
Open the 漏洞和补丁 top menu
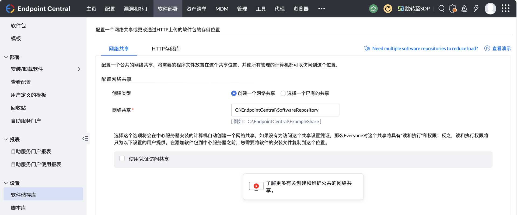pos(136,9)
